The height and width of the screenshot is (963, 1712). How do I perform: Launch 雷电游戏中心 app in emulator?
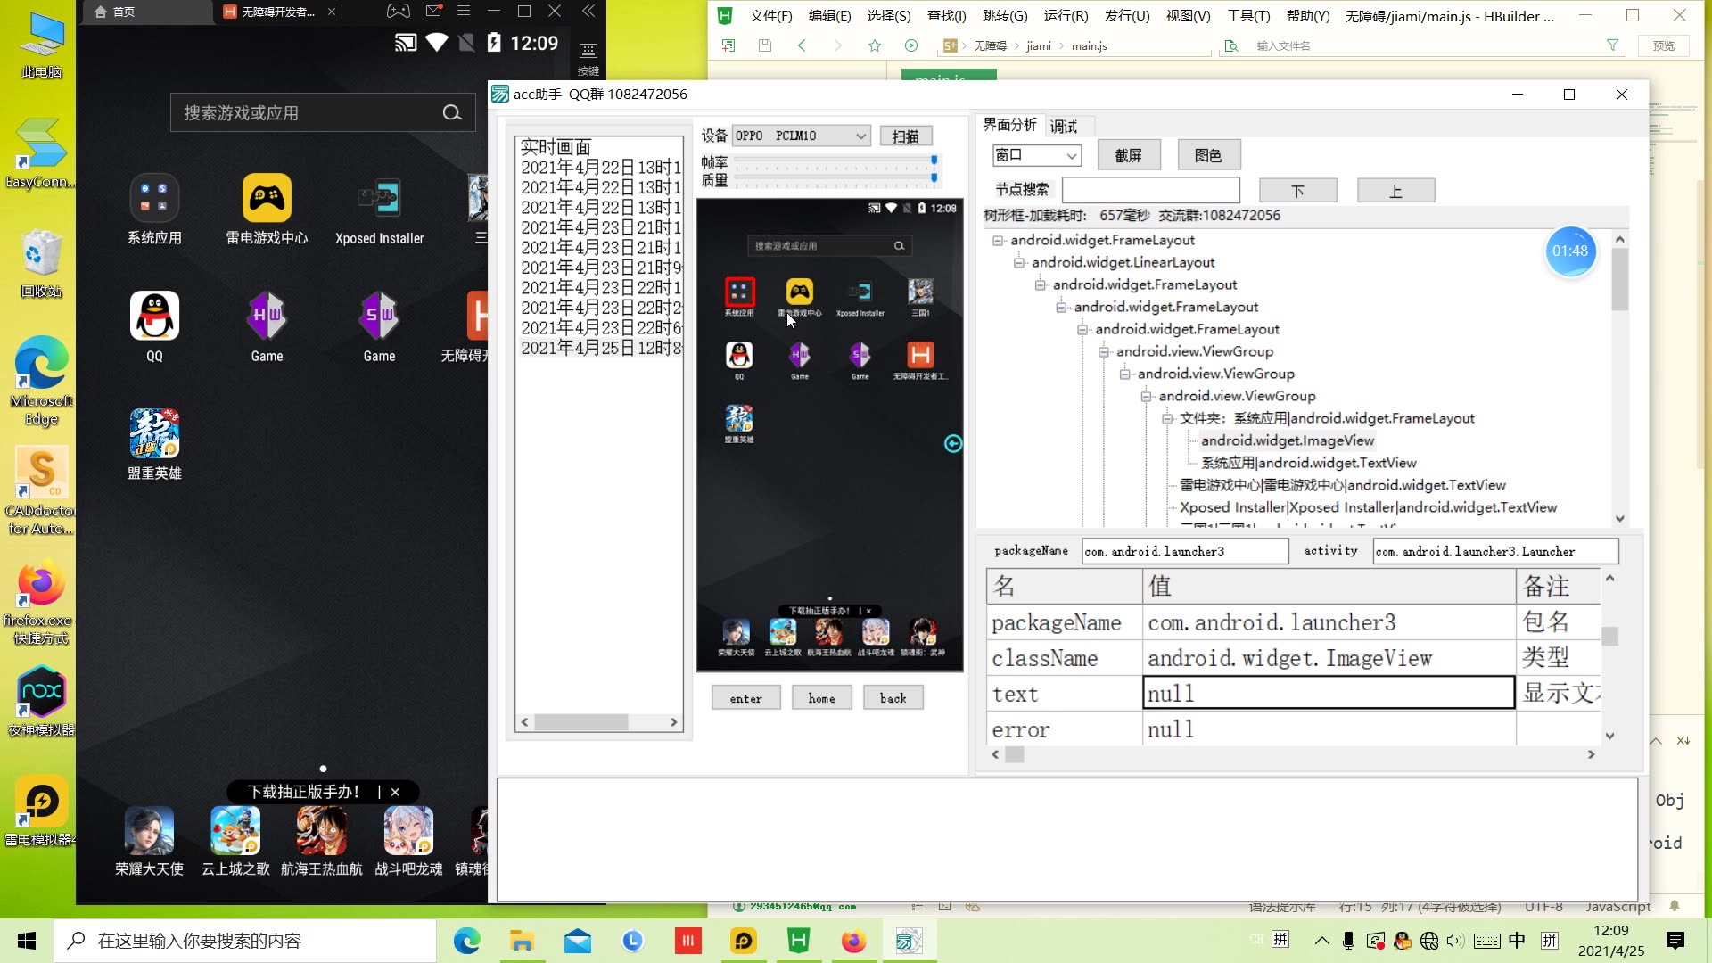(x=267, y=198)
